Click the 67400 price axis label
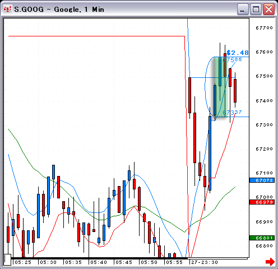This screenshot has height=269, width=278. [264, 101]
